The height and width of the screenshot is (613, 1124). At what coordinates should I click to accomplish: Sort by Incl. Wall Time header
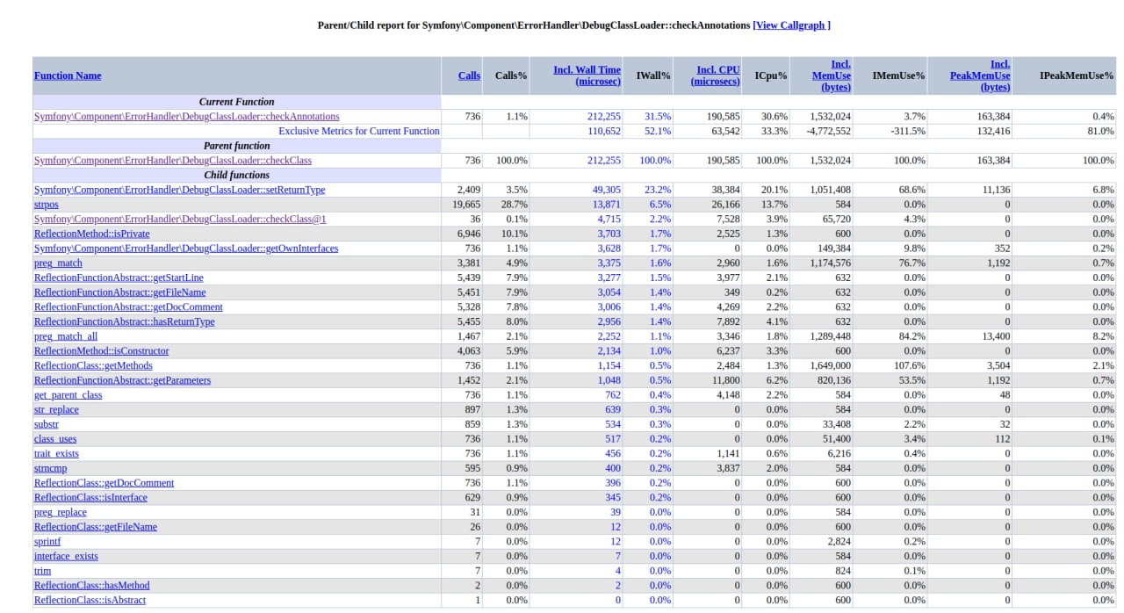[x=587, y=76]
